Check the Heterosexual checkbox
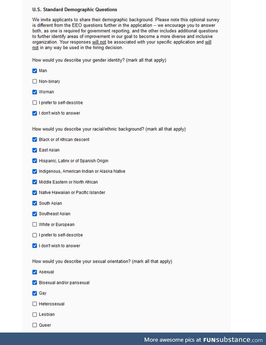266x345 pixels. (34, 304)
